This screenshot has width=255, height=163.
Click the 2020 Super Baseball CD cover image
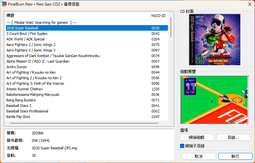click(215, 40)
